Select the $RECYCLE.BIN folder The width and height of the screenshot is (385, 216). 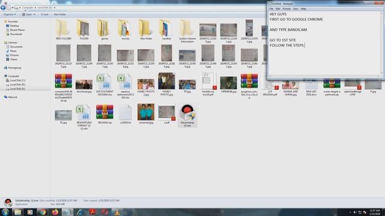tap(63, 28)
